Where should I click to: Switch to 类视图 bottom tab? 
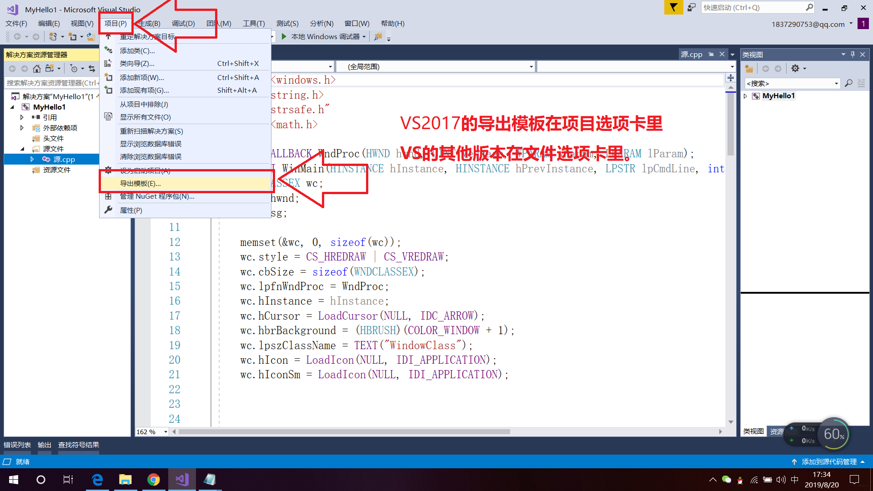pyautogui.click(x=753, y=431)
